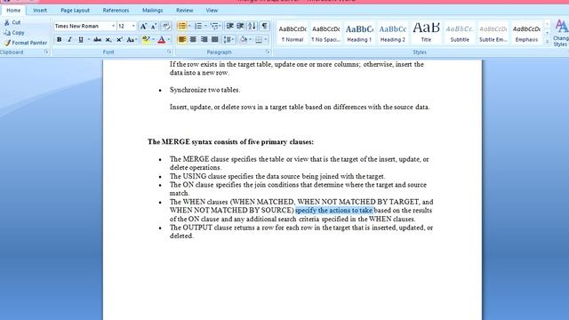
Task: Apply the Subtitle style
Action: pos(460,33)
